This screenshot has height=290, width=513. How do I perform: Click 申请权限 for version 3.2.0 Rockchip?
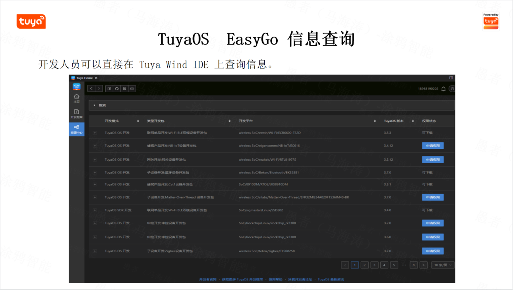(x=433, y=223)
